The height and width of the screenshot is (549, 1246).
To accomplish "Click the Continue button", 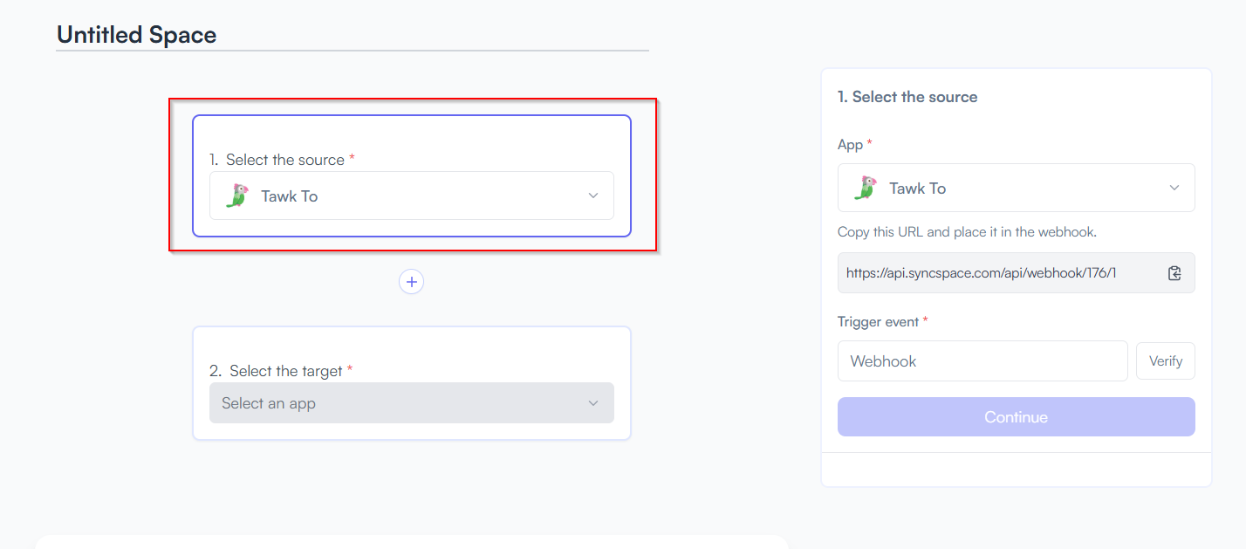I will (1017, 417).
